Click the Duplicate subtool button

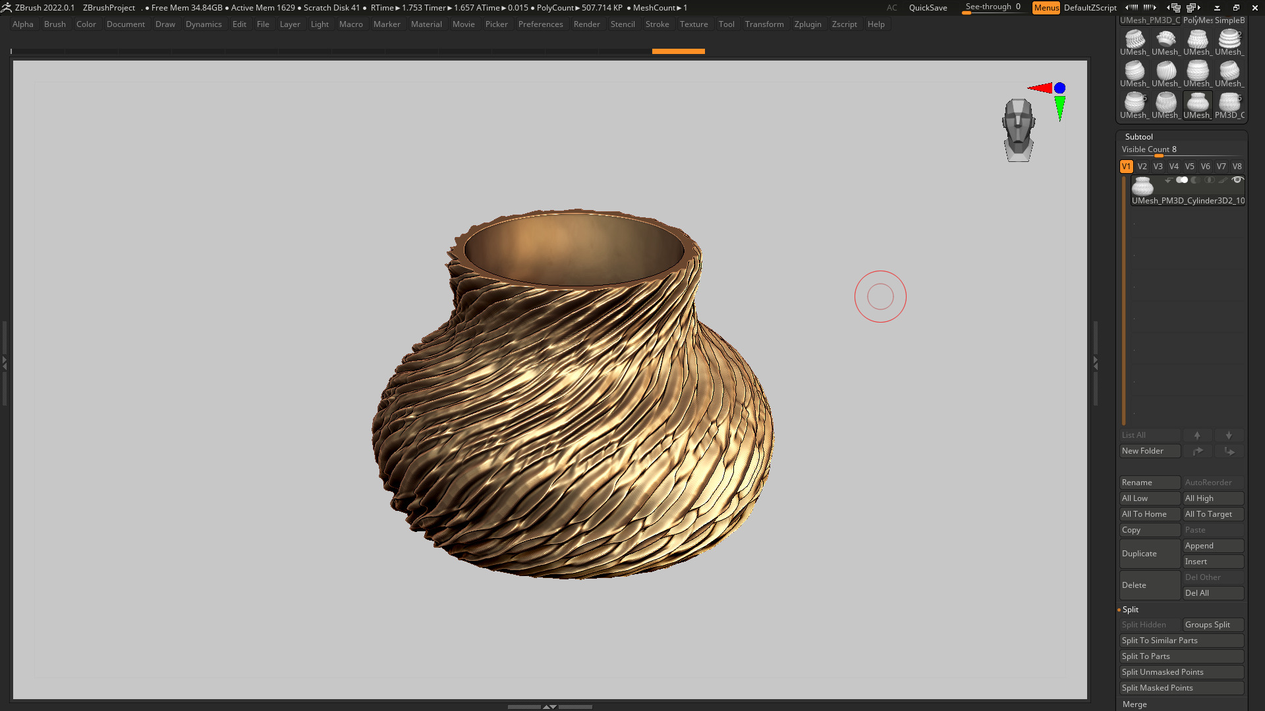pyautogui.click(x=1150, y=554)
